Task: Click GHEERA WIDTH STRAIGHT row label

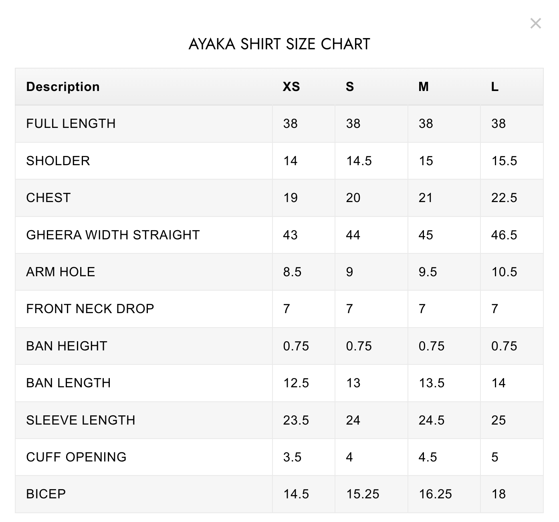Action: [113, 235]
